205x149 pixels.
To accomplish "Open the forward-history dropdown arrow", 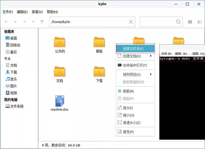I will pos(33,22).
